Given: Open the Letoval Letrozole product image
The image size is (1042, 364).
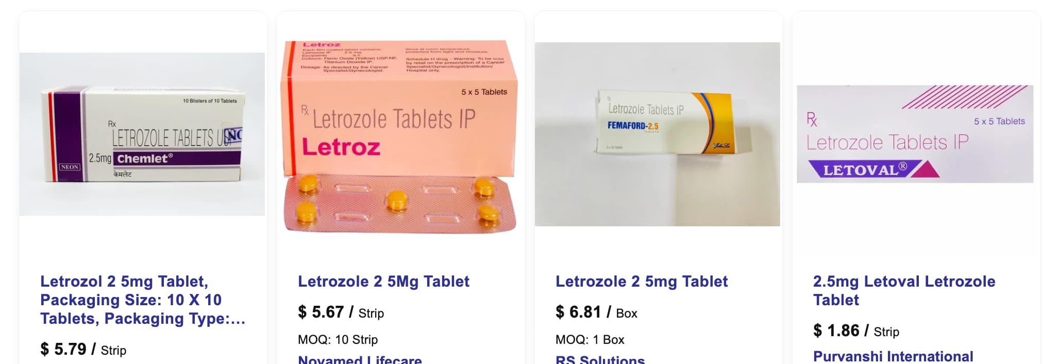Looking at the screenshot, I should (x=915, y=134).
